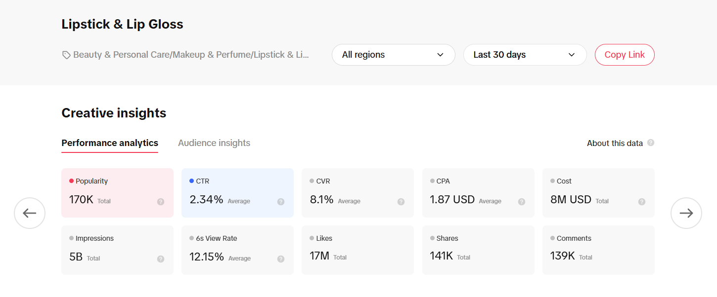The image size is (717, 297).
Task: Select the Performance analytics tab
Action: click(x=109, y=143)
